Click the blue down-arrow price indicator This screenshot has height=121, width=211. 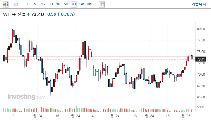pos(29,14)
